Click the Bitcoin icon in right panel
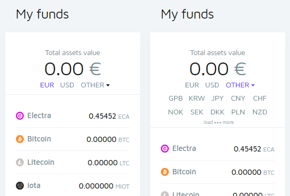Viewport: 290px width, 196px height. (165, 172)
